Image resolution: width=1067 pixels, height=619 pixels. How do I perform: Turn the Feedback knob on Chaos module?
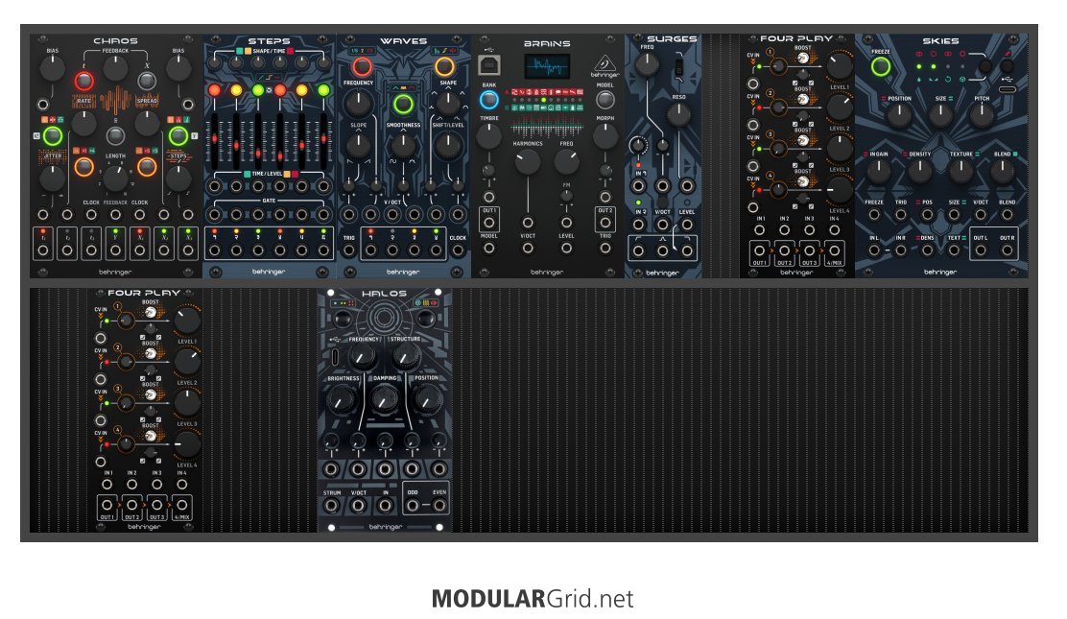pyautogui.click(x=115, y=68)
